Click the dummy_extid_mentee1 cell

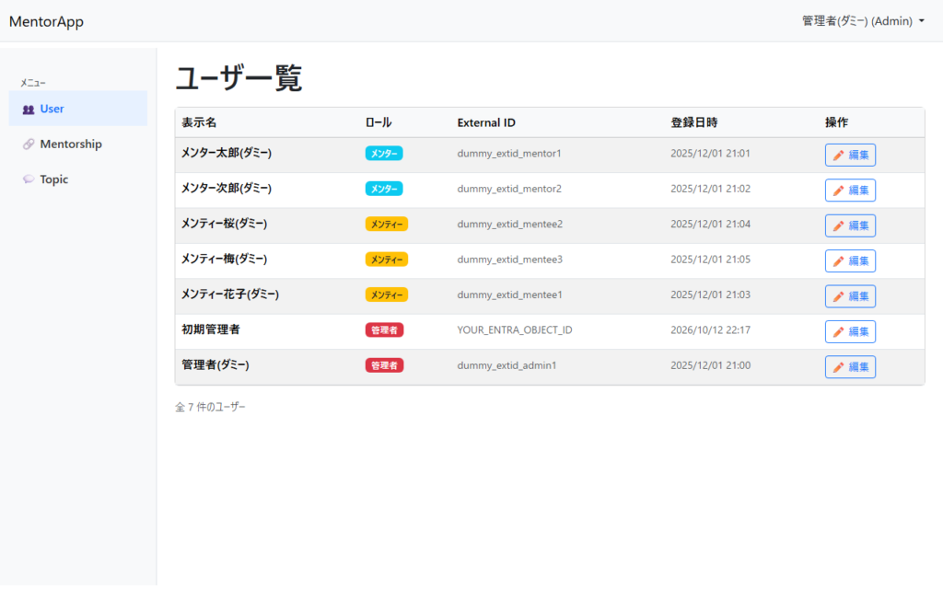pos(510,294)
